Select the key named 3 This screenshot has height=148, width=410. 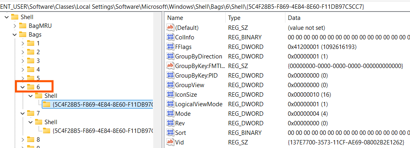click(x=38, y=60)
